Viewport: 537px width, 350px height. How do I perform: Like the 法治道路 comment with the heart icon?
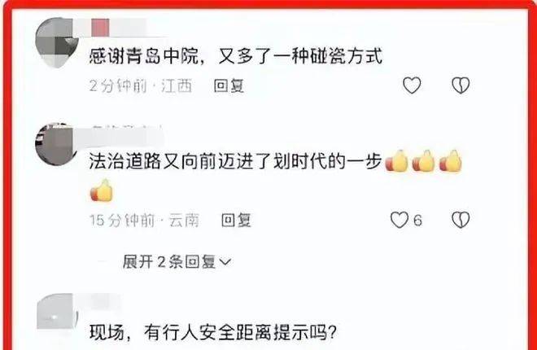(399, 220)
